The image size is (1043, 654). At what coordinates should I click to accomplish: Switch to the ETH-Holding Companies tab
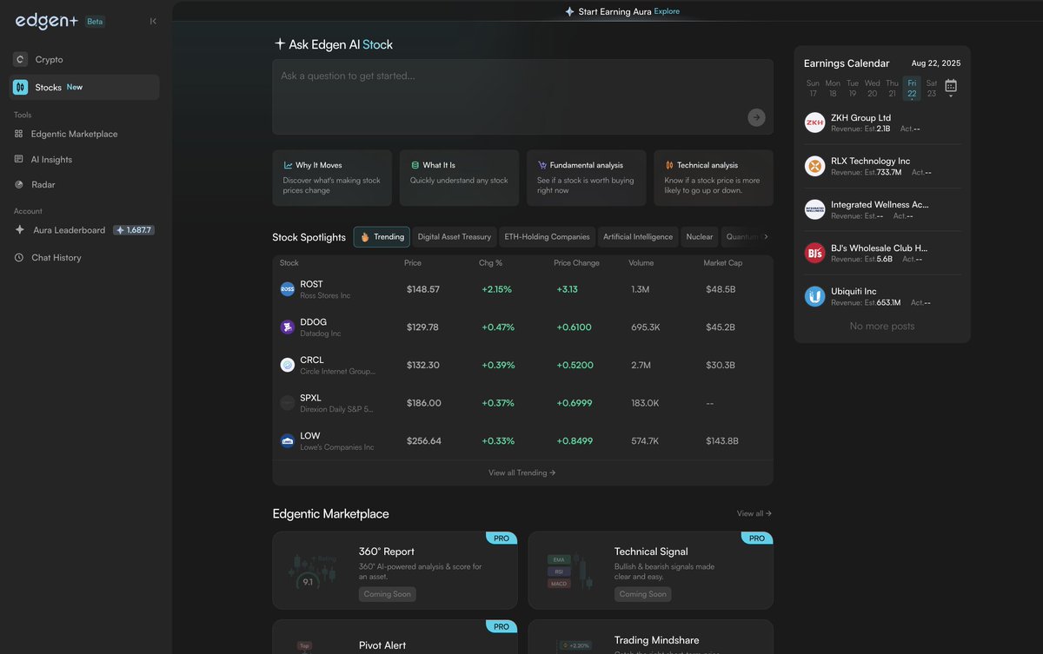pos(547,237)
